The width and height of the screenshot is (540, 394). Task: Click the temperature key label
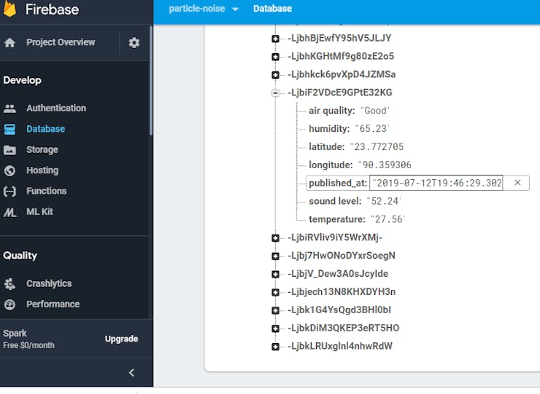(x=337, y=219)
